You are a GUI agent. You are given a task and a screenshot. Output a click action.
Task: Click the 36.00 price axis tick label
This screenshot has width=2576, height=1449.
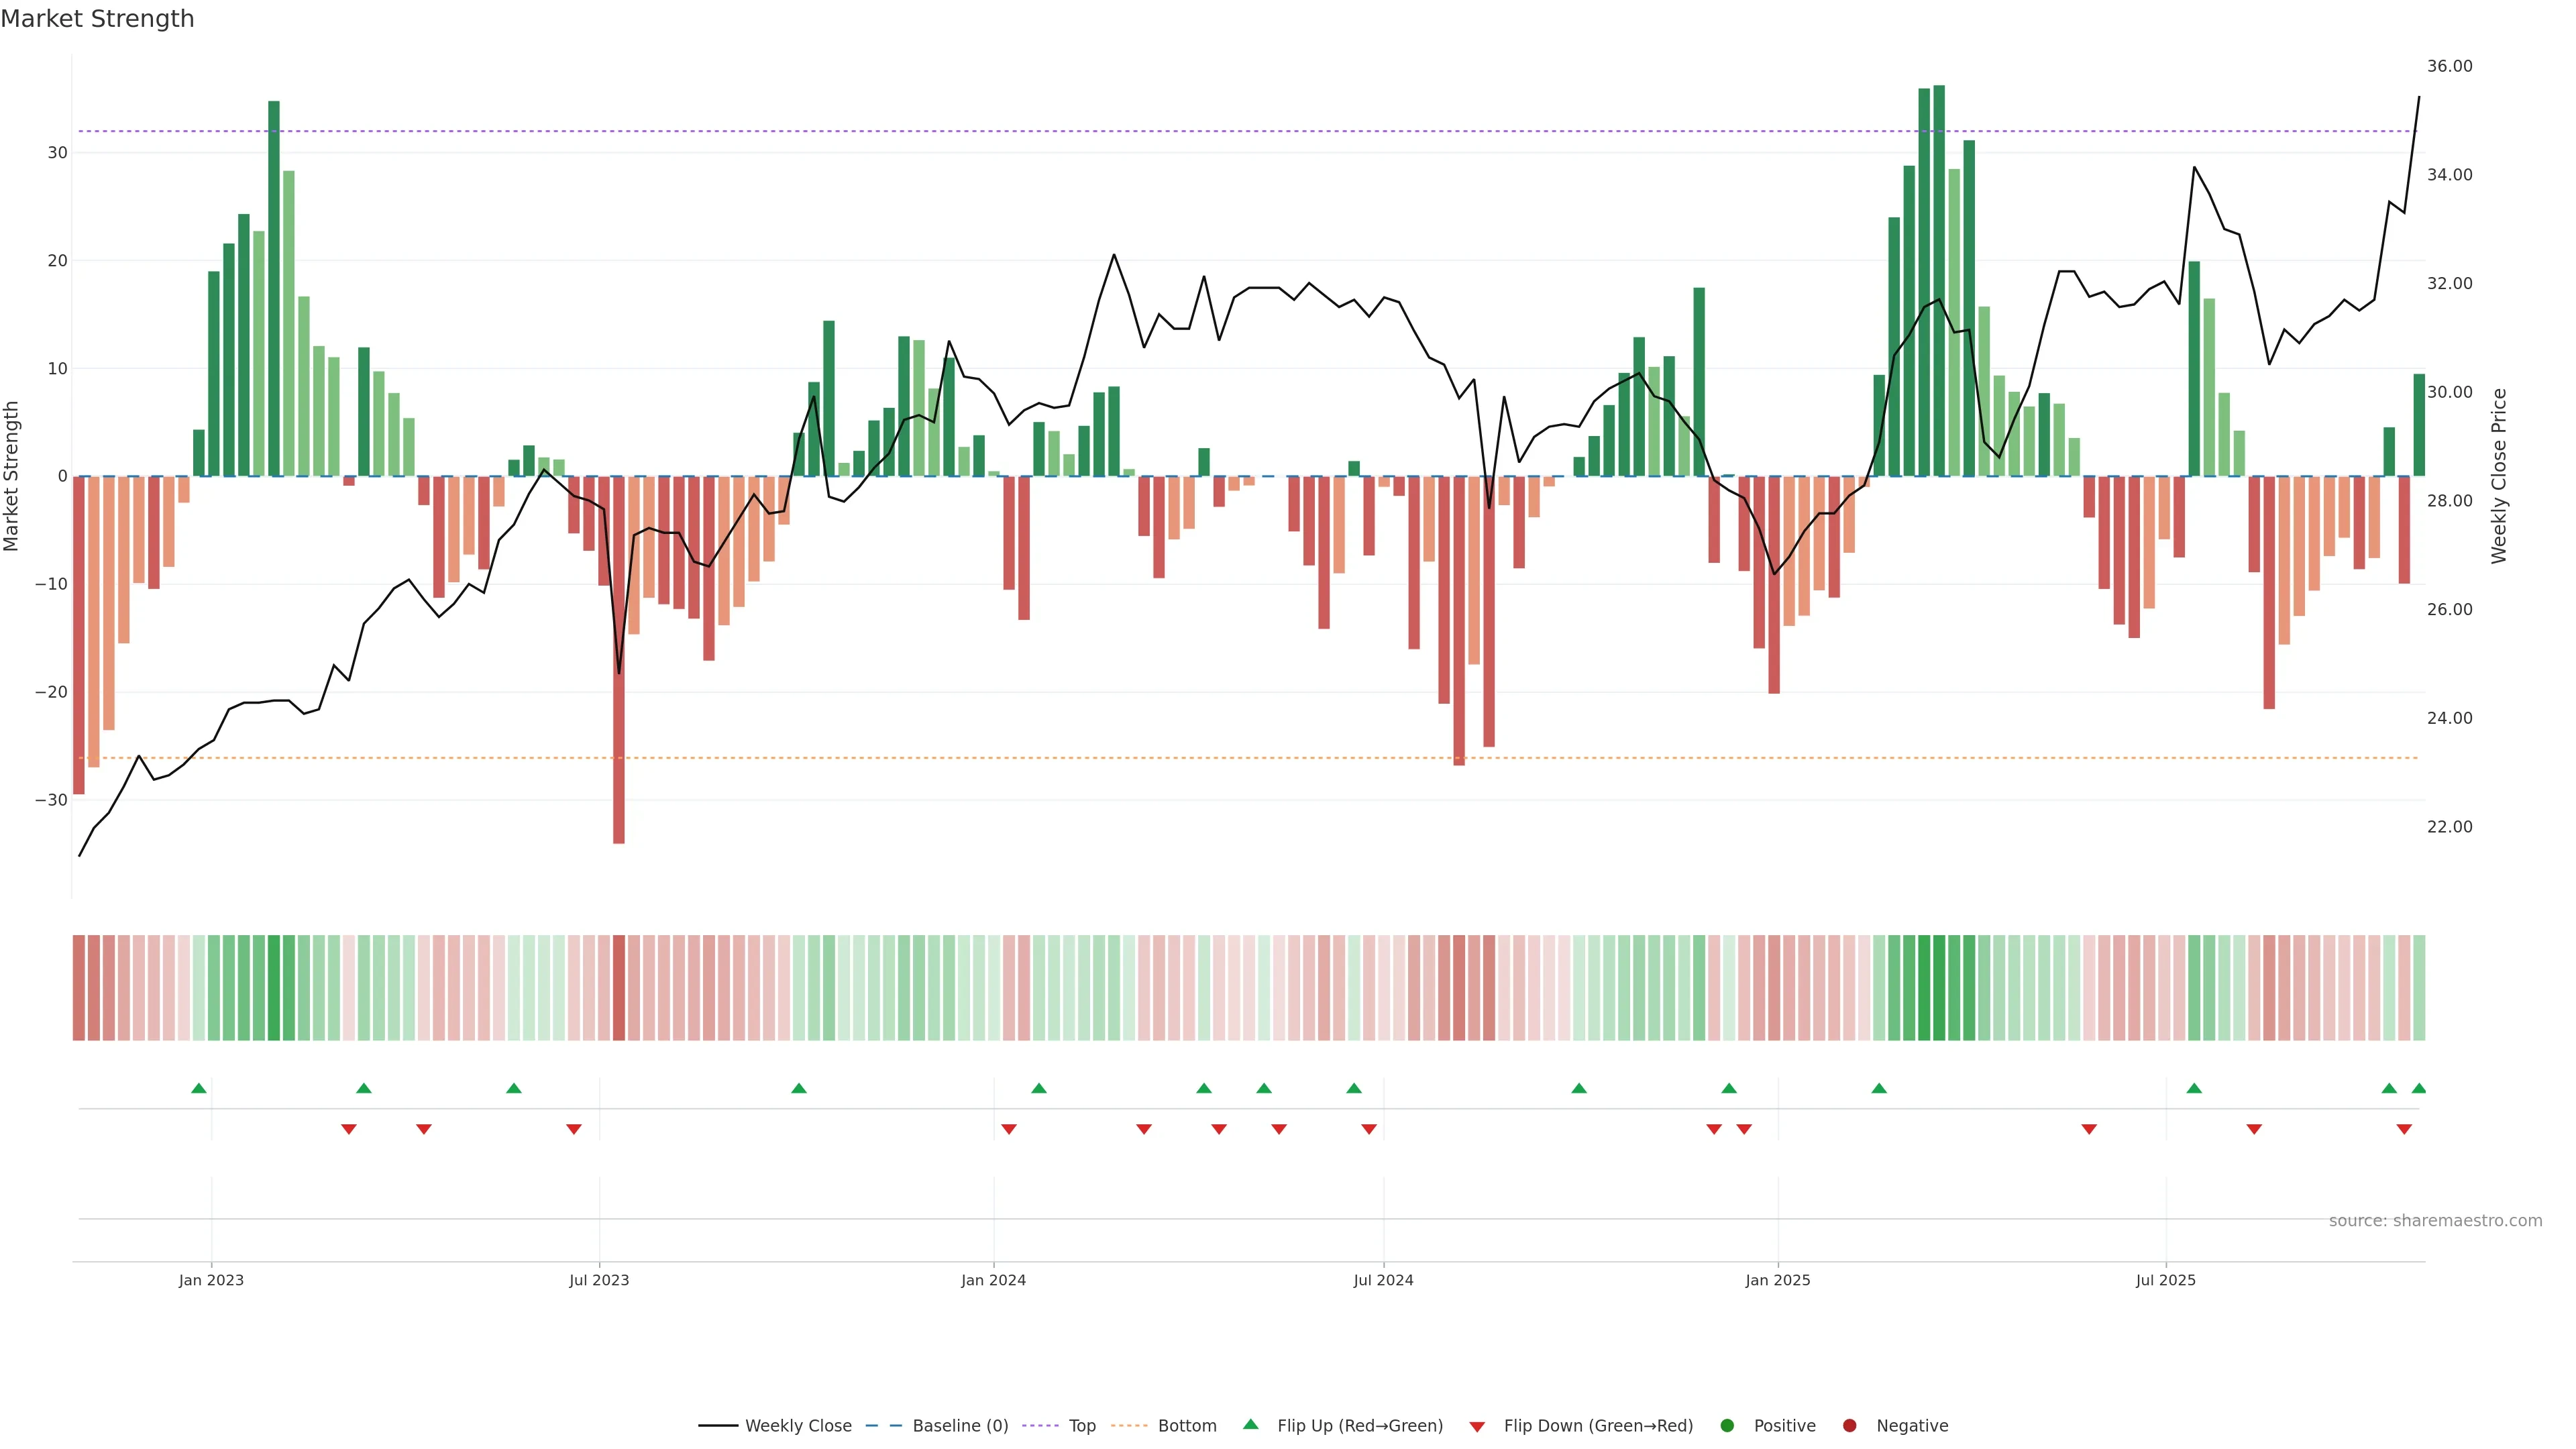(x=2449, y=66)
